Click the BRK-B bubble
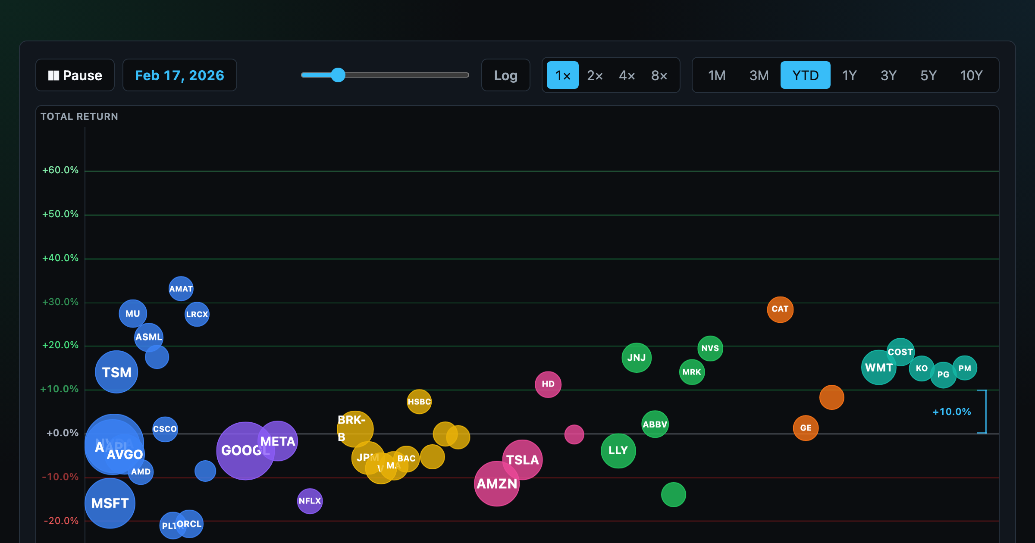This screenshot has height=543, width=1035. (x=355, y=429)
